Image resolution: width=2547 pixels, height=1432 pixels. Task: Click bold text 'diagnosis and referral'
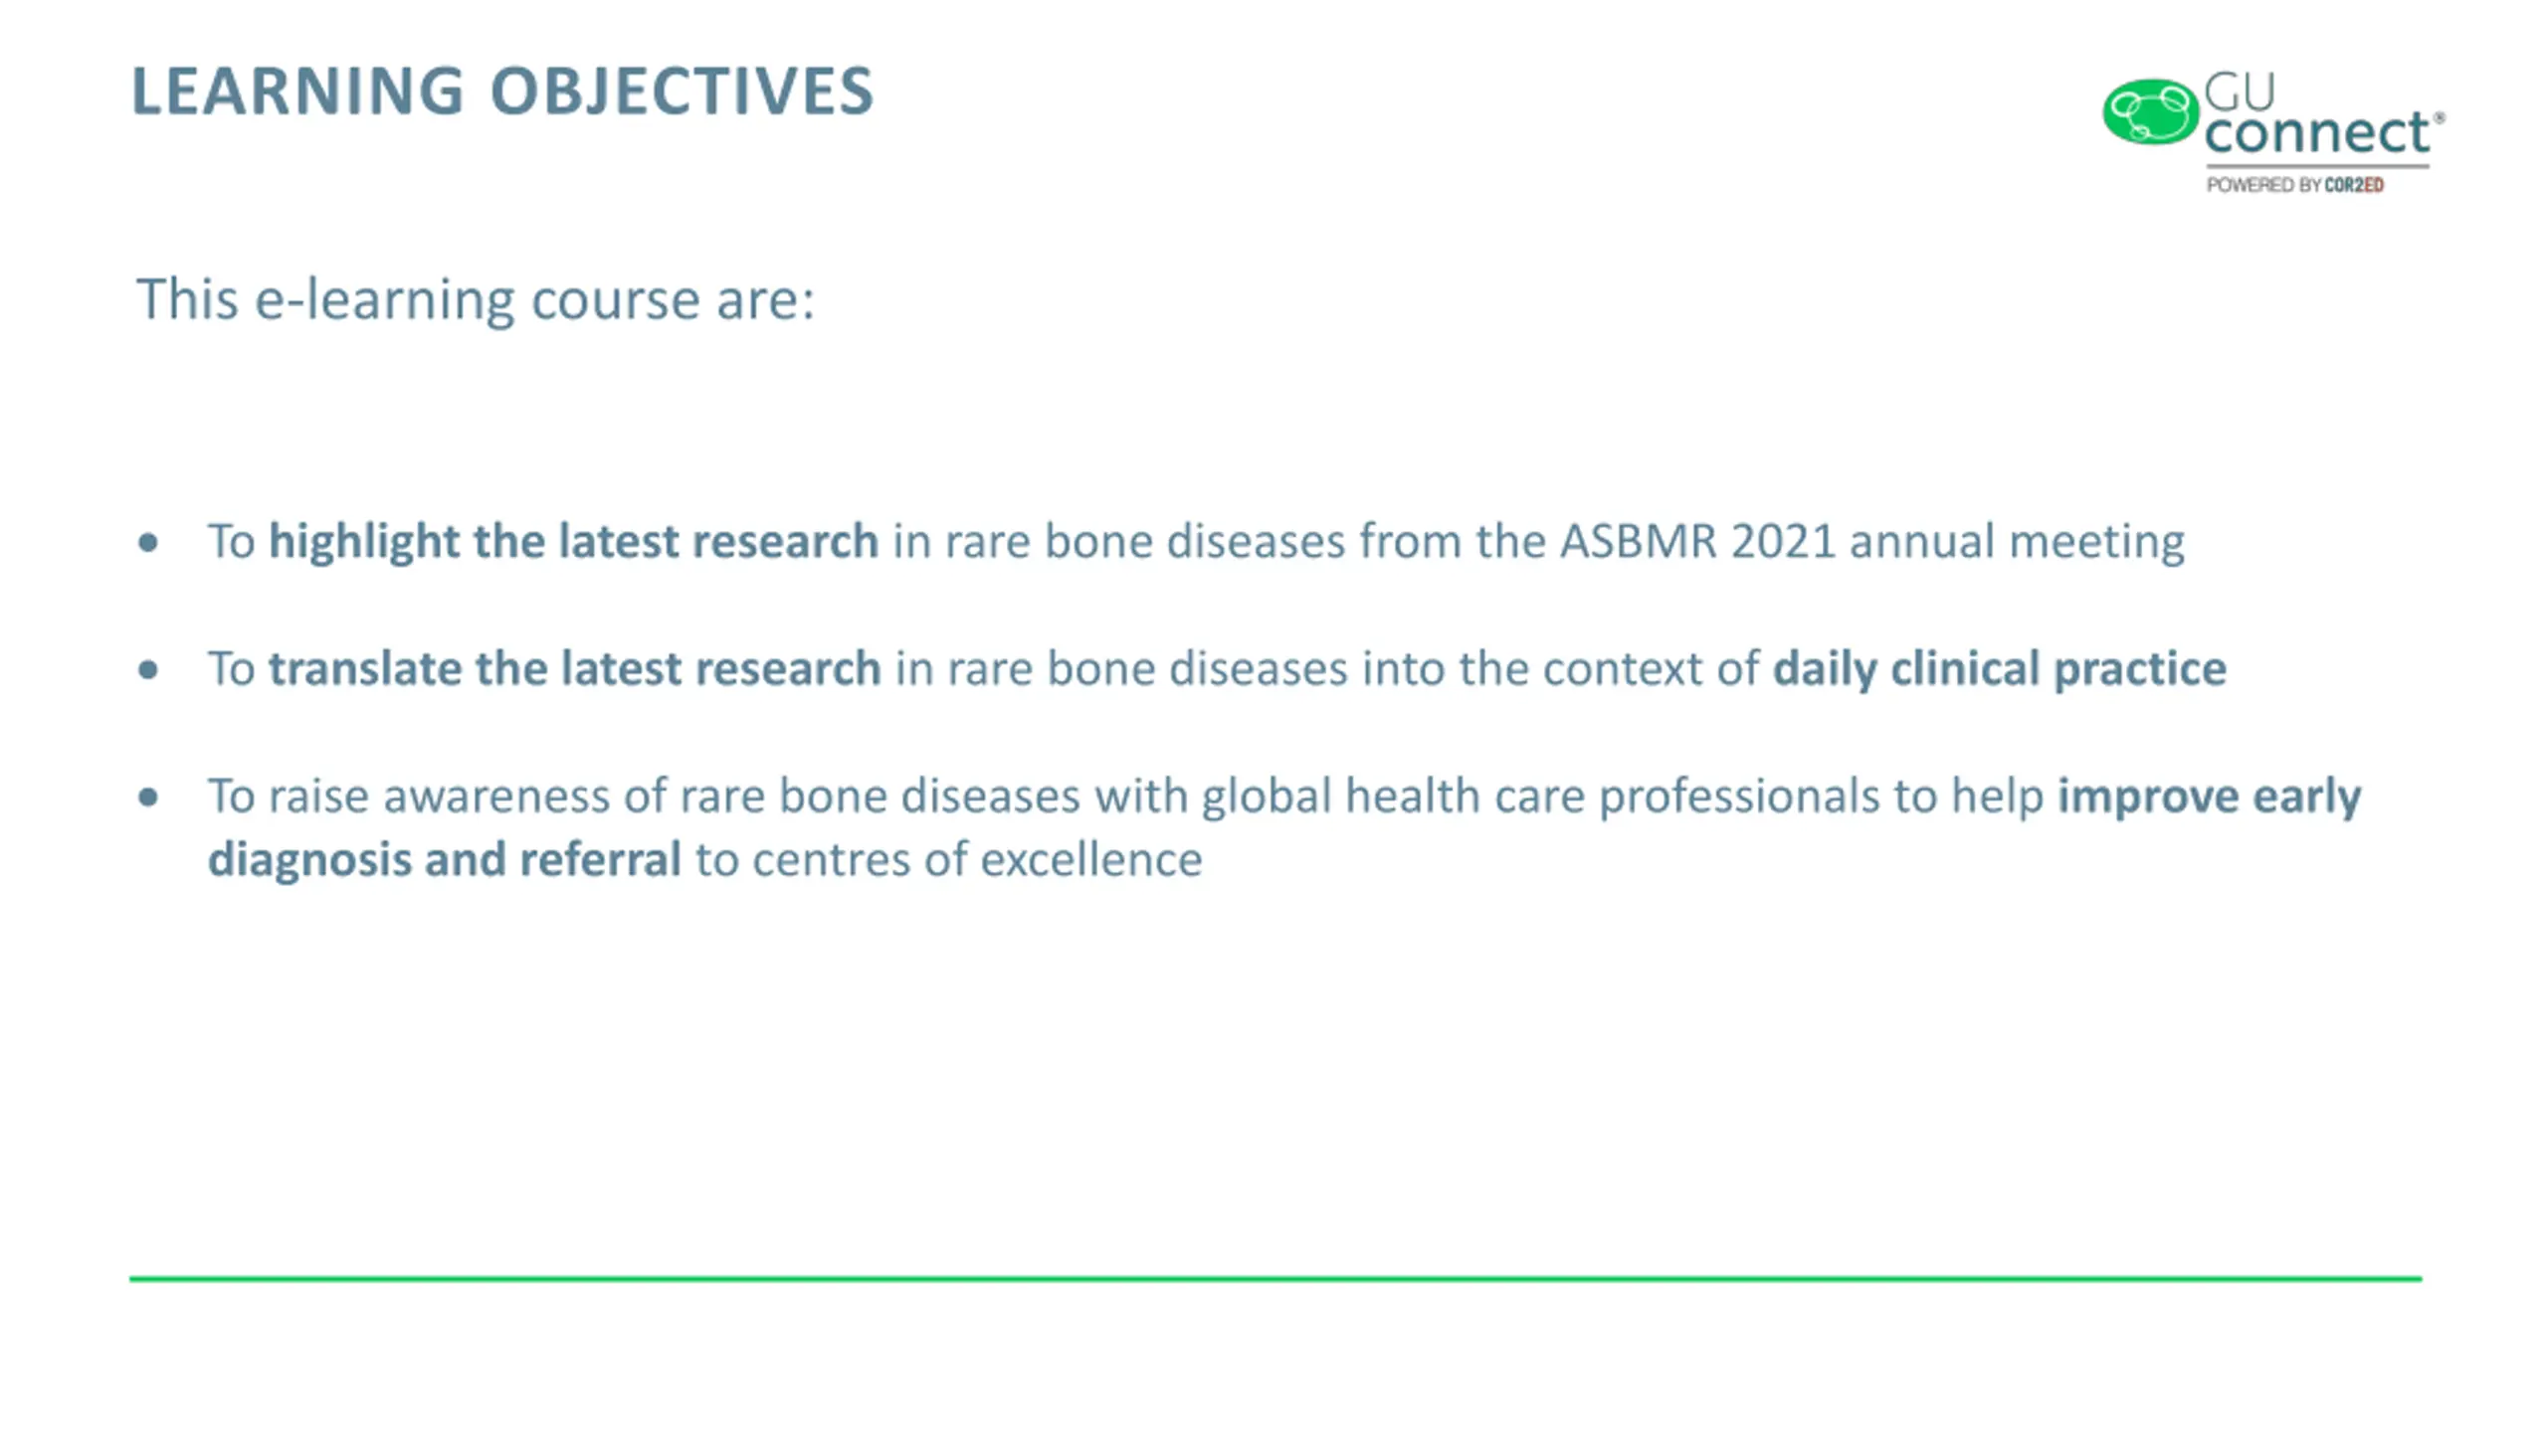(x=445, y=859)
